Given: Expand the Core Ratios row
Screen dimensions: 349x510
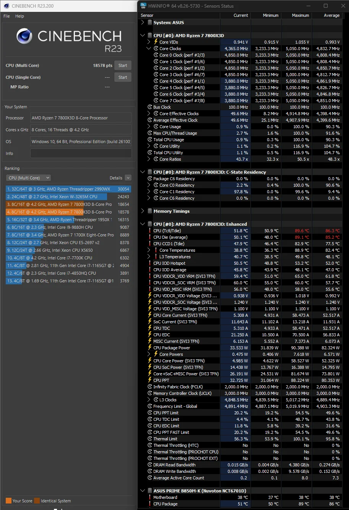Looking at the screenshot, I should click(x=149, y=159).
